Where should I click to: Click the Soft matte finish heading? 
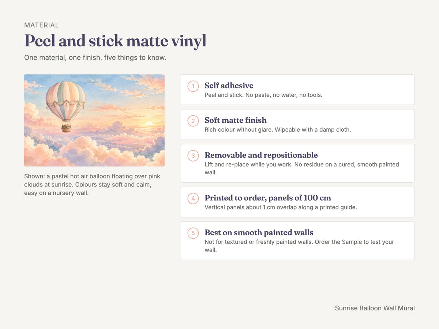click(236, 120)
